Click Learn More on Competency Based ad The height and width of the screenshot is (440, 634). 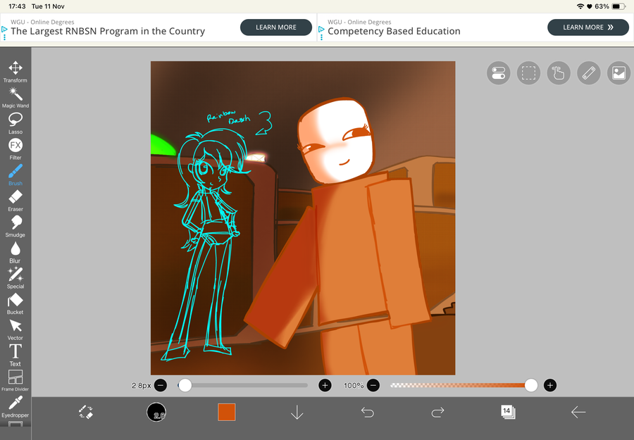(588, 27)
